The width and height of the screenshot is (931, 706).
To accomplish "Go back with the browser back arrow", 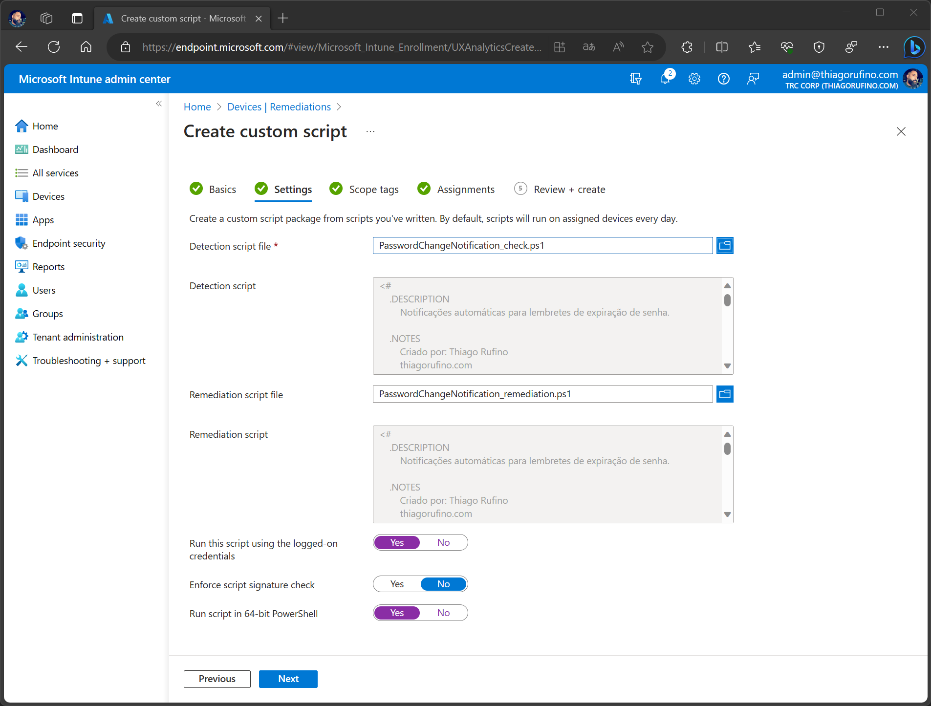I will click(22, 47).
